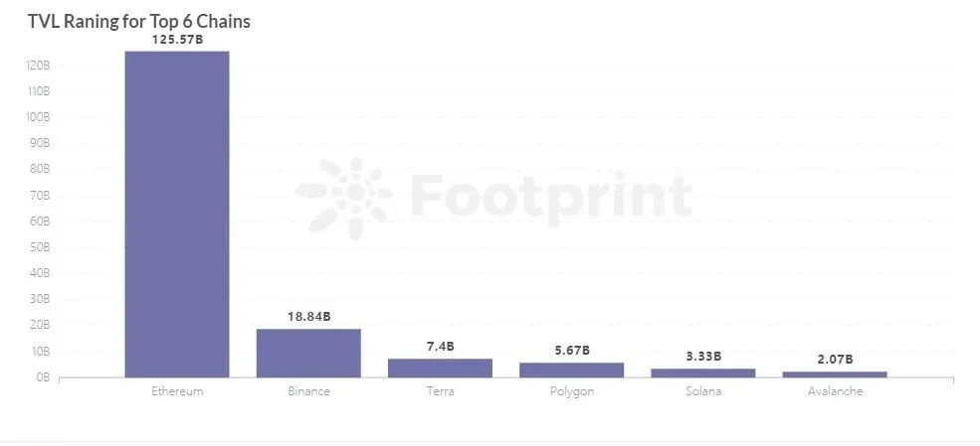Click the 50B y-axis tick label
The height and width of the screenshot is (446, 980).
pos(40,247)
